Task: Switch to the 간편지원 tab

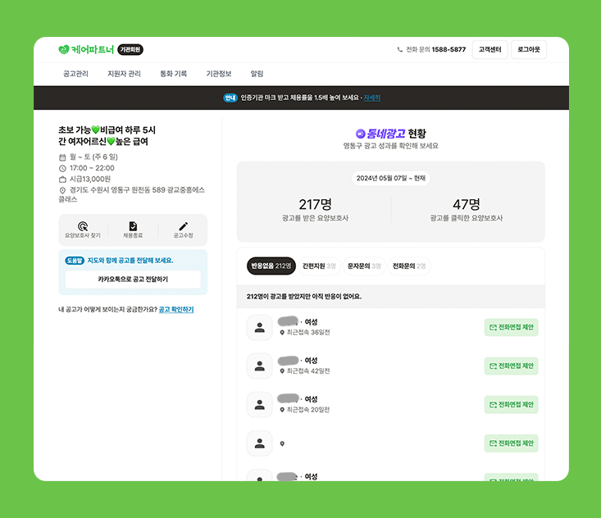Action: coord(319,266)
